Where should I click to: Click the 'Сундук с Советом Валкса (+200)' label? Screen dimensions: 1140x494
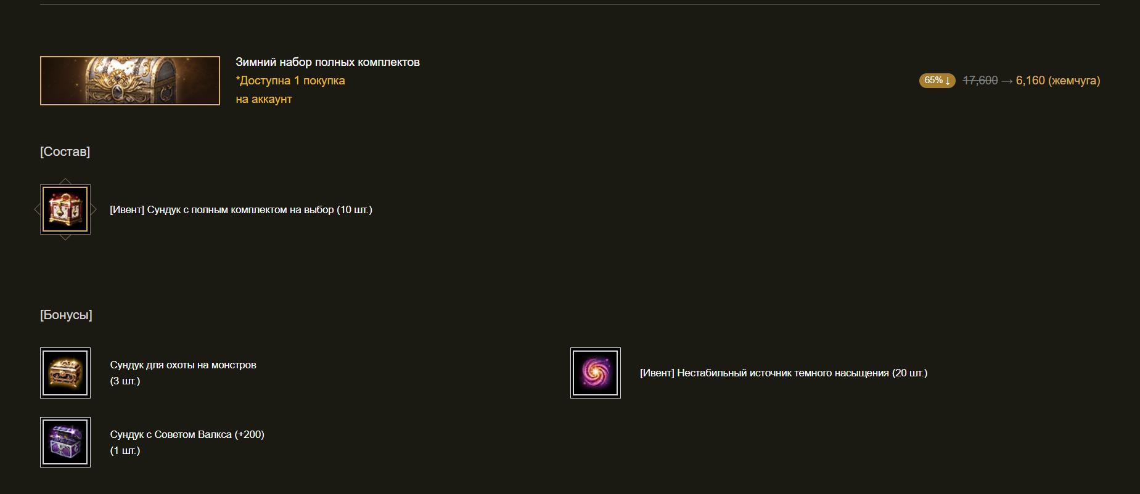point(187,435)
